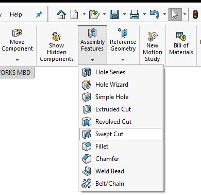Select Hole Series from the menu
Screen dimensions: 201x195
coord(121,72)
